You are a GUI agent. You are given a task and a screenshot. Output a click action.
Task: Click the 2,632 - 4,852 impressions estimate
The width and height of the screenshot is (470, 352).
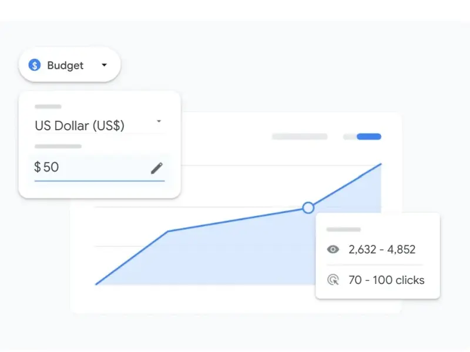382,249
